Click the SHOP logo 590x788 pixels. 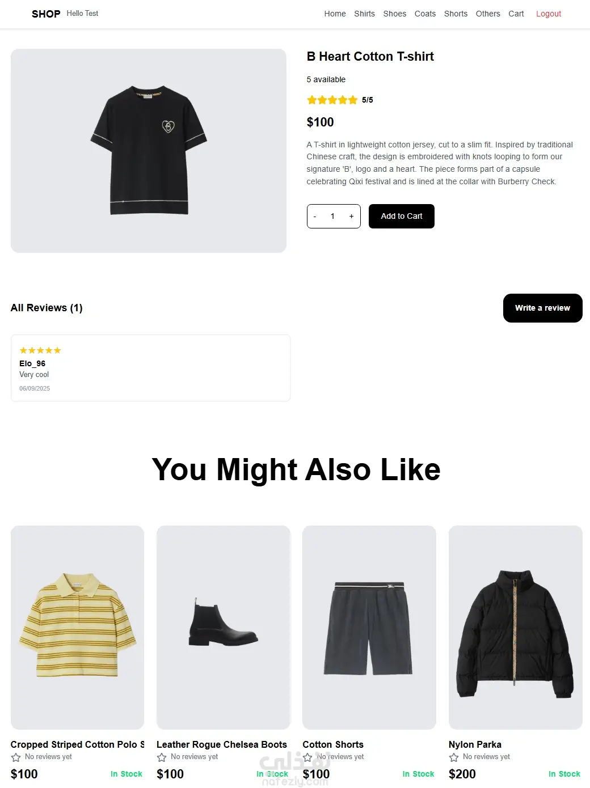coord(46,14)
